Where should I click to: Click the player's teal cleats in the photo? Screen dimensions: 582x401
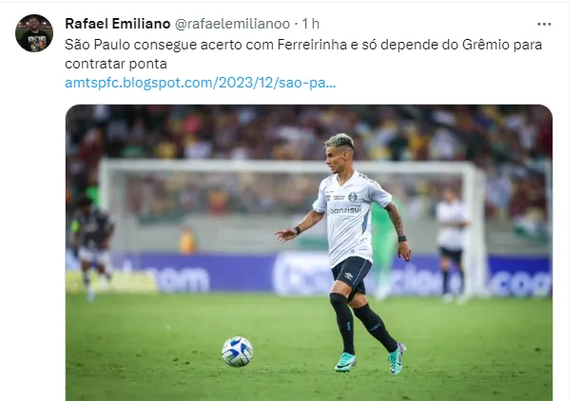[x=369, y=358]
